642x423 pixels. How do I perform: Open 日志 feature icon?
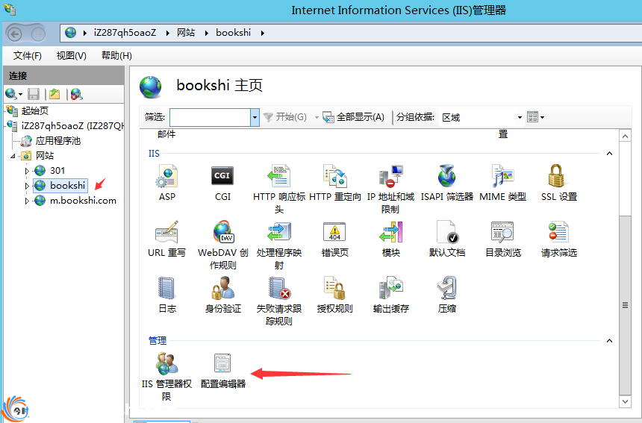click(166, 287)
